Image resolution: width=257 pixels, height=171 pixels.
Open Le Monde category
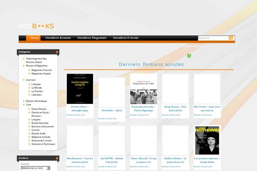36,88
